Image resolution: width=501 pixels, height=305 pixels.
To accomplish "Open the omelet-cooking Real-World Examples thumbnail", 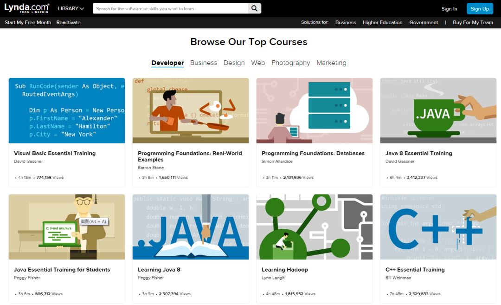I will [191, 110].
